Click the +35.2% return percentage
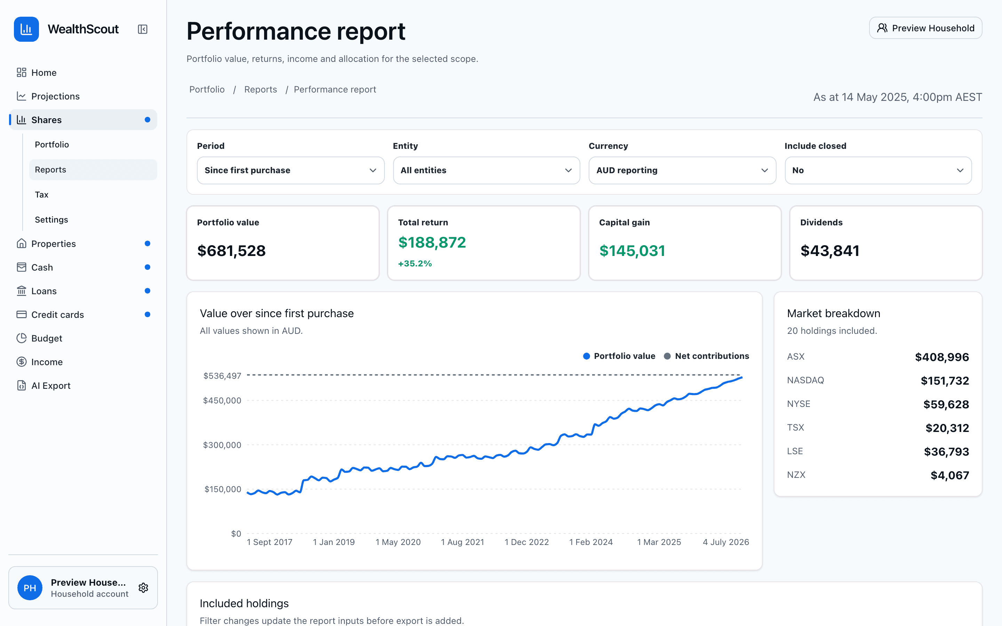The image size is (1002, 626). (415, 263)
